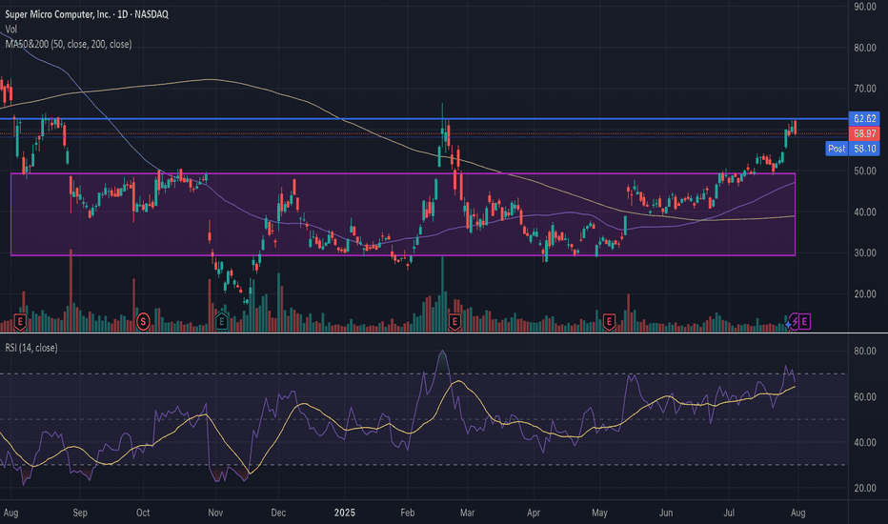Click the white pane divider above RSI
Viewport: 888px width, 524px height.
444,333
